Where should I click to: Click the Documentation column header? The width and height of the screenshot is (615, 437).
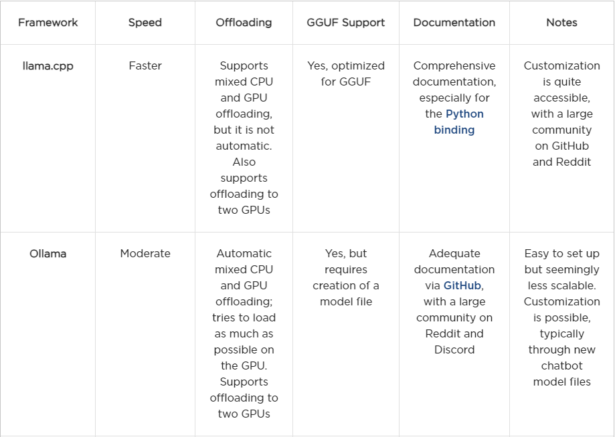click(454, 23)
